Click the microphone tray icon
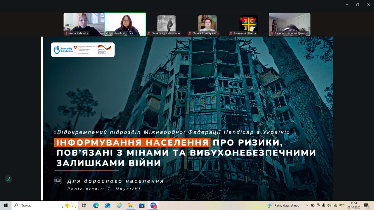This screenshot has height=210, width=374. (x=324, y=205)
